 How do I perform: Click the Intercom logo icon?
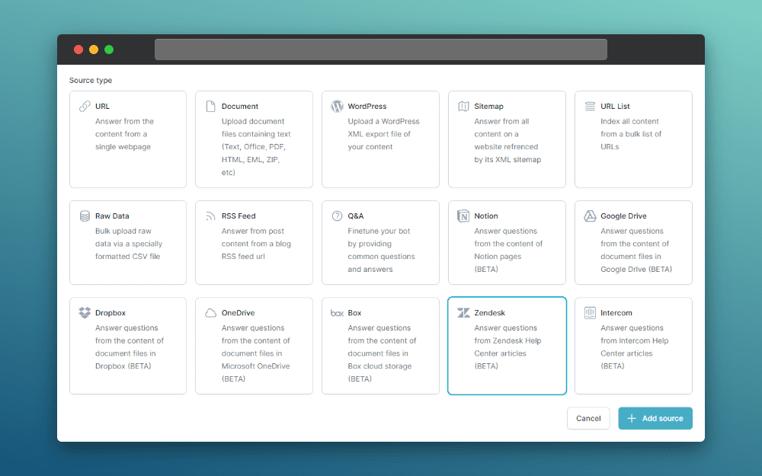pos(590,313)
